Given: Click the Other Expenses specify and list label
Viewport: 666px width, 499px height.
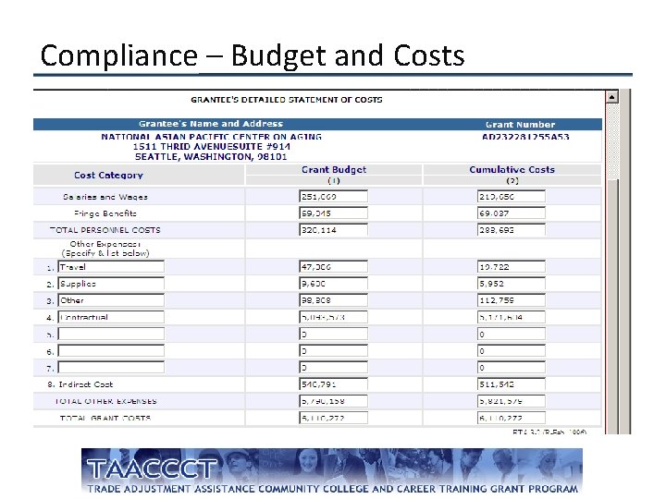Looking at the screenshot, I should (105, 249).
